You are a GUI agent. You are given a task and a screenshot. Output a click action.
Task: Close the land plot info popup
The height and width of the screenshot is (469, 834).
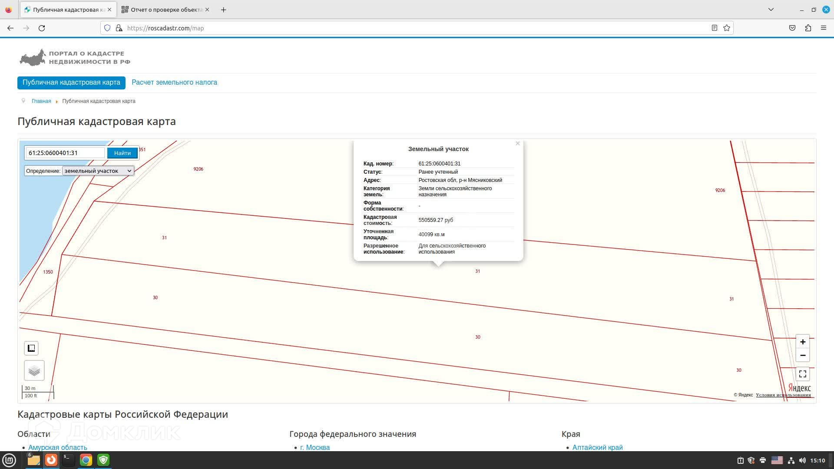(x=517, y=143)
